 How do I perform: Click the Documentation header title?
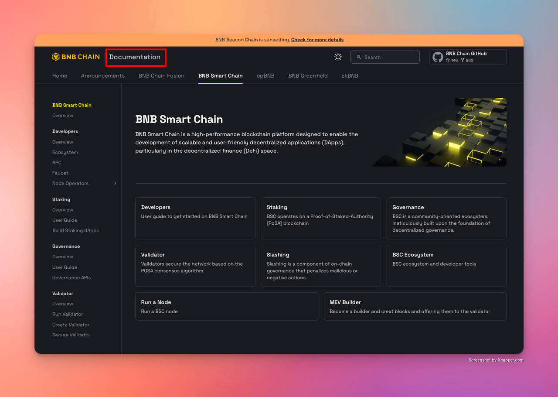click(135, 57)
